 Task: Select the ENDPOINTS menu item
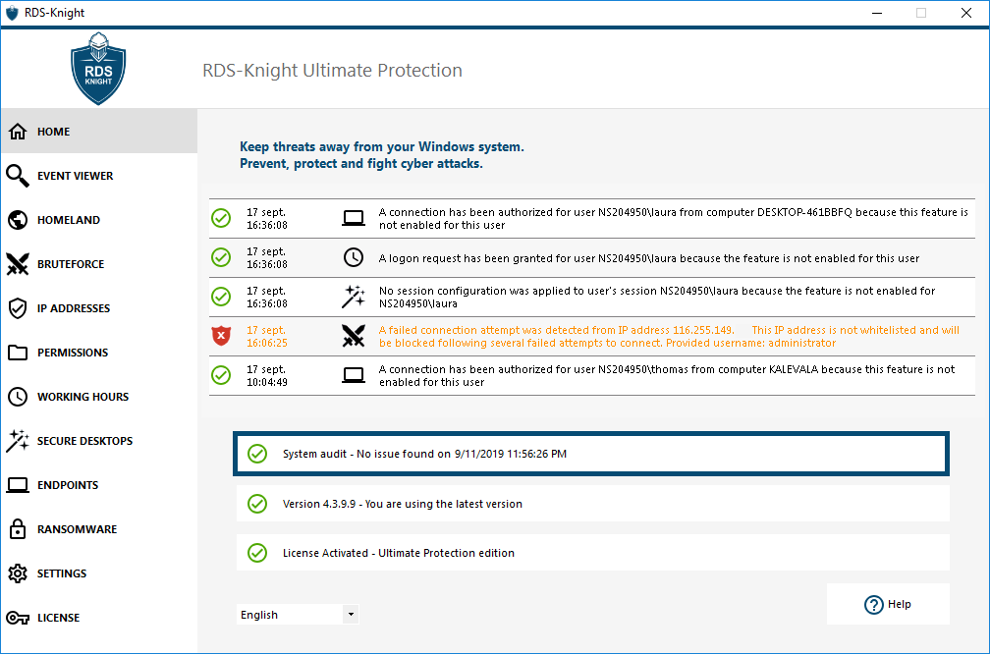click(99, 485)
